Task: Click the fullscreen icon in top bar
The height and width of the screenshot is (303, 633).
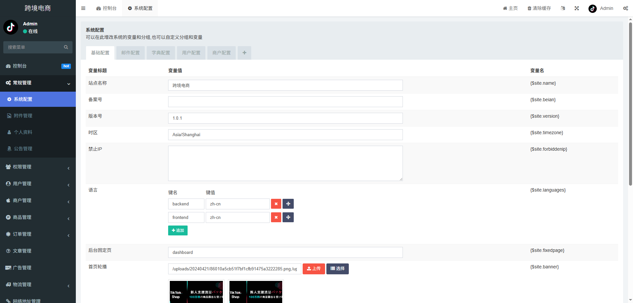Action: [x=576, y=8]
